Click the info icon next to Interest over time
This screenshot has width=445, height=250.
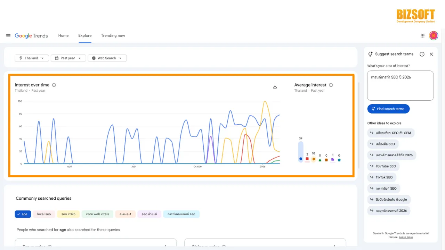pyautogui.click(x=54, y=85)
